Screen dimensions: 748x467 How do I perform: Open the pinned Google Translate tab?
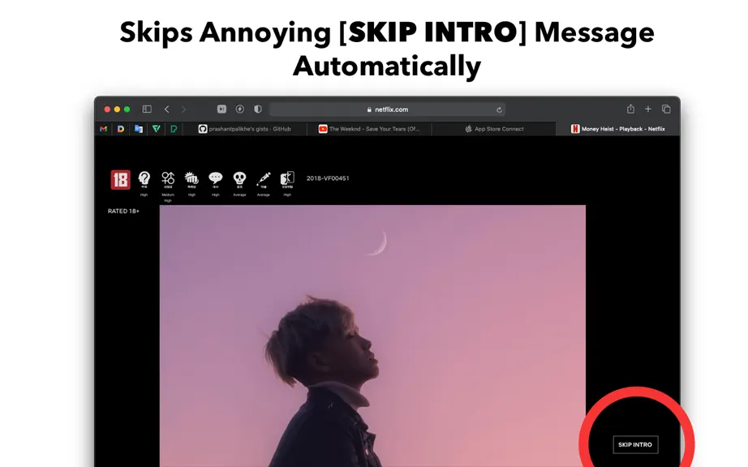139,129
